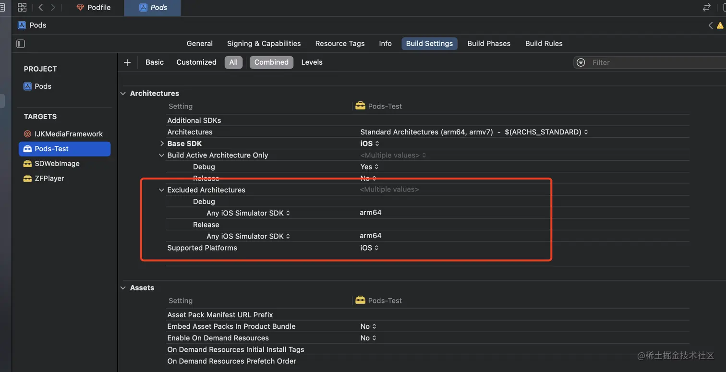Click the filter icon in the Filter field
The width and height of the screenshot is (726, 372).
pos(581,62)
